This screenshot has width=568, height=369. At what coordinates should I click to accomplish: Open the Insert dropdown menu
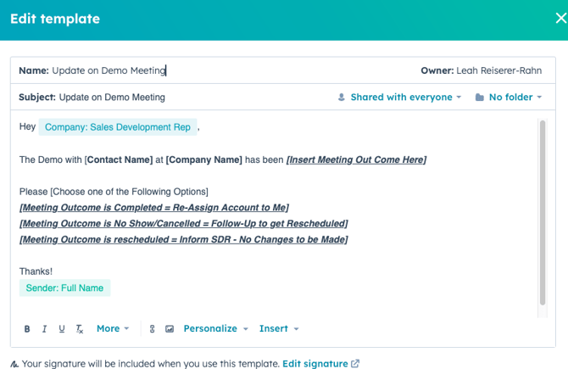pyautogui.click(x=279, y=328)
